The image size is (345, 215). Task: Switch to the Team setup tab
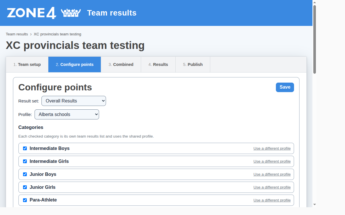(27, 64)
